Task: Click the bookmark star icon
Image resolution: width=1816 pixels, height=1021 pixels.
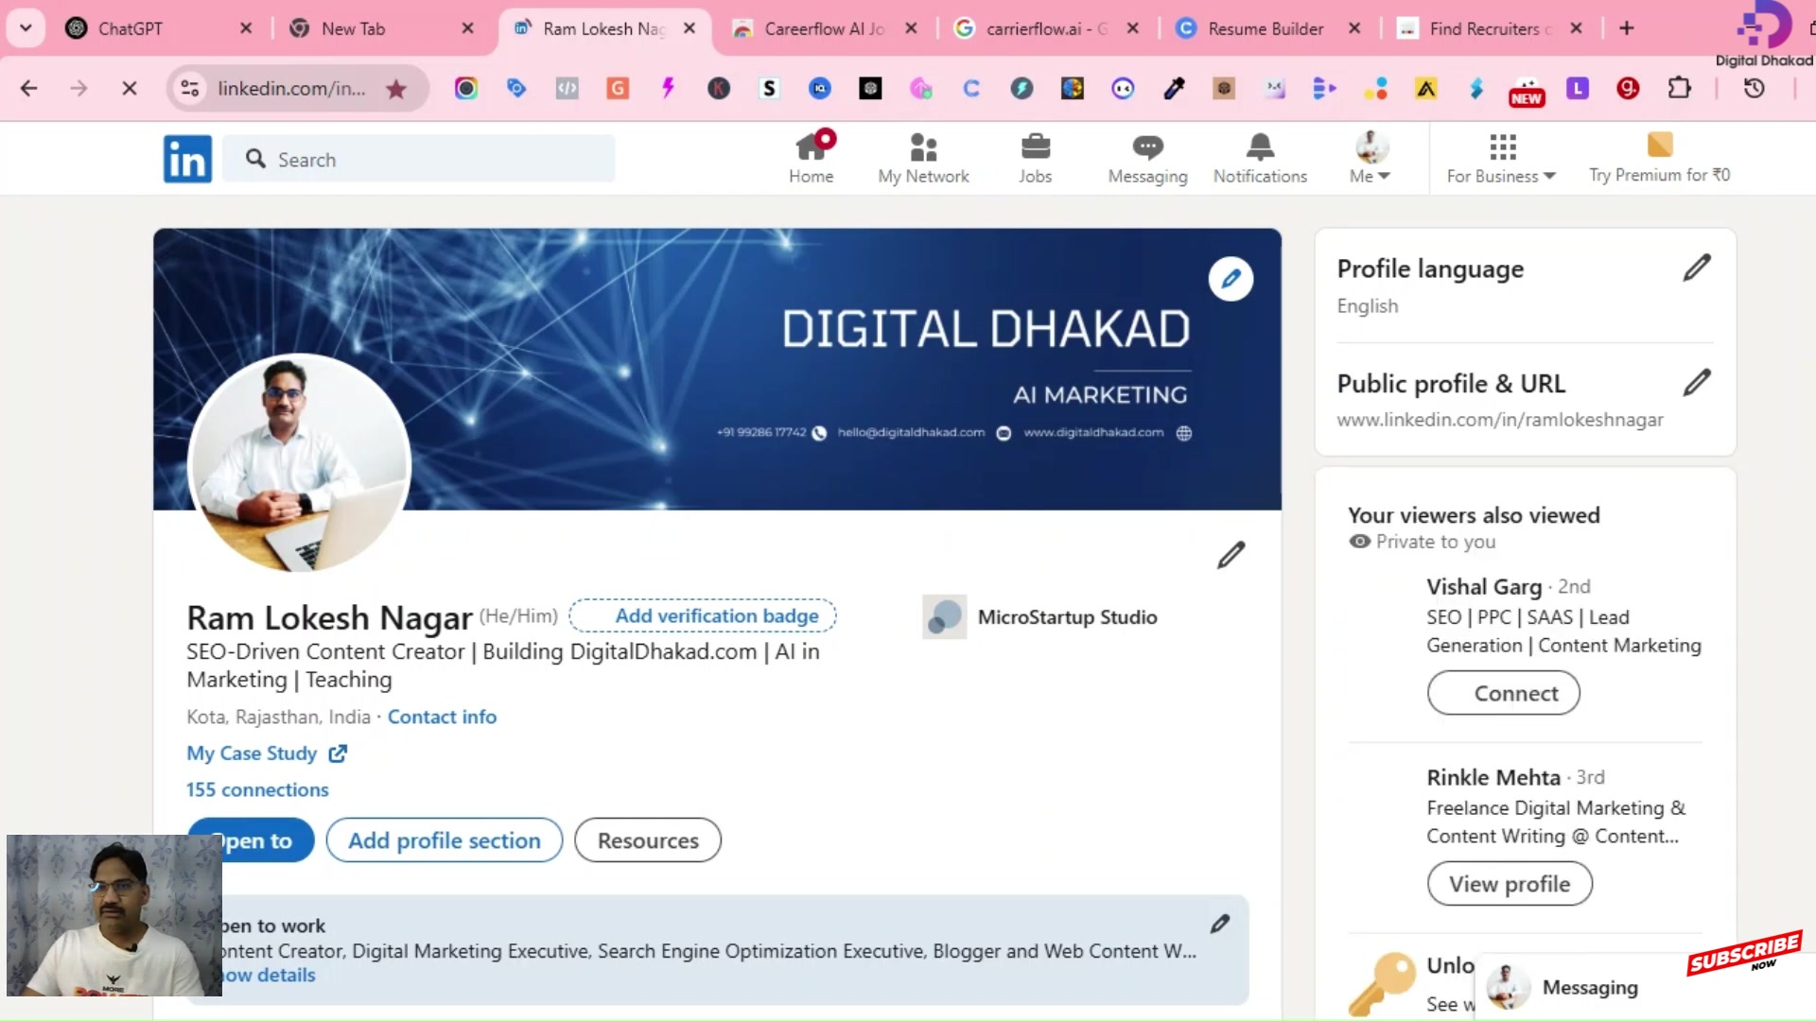Action: 396,89
